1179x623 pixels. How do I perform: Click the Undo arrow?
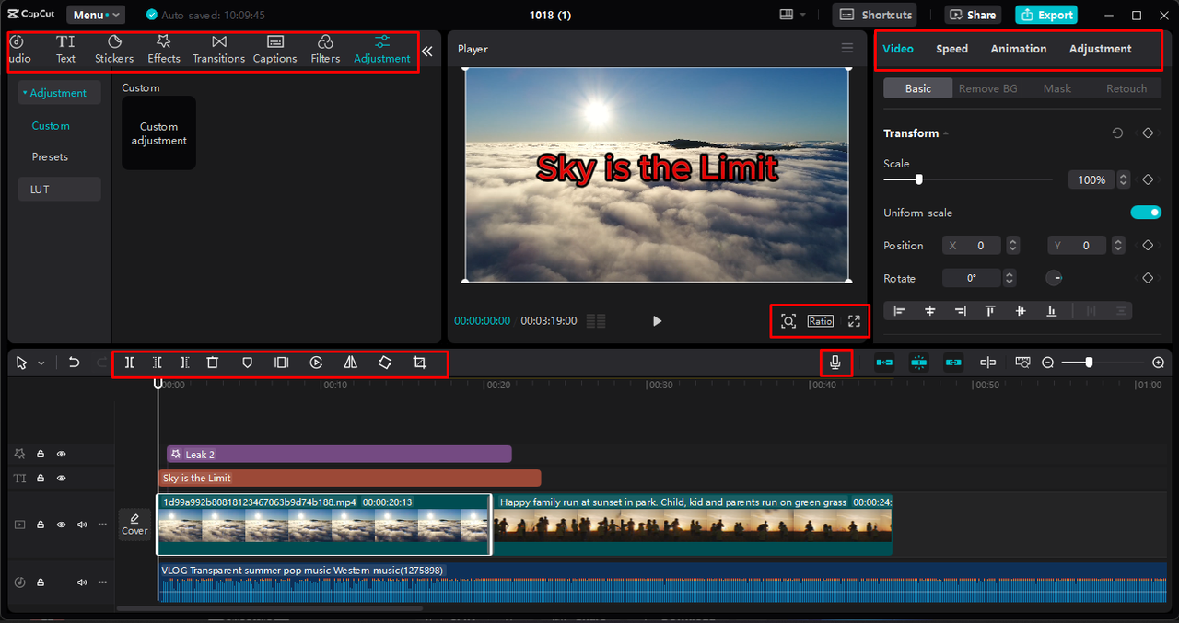pos(74,363)
